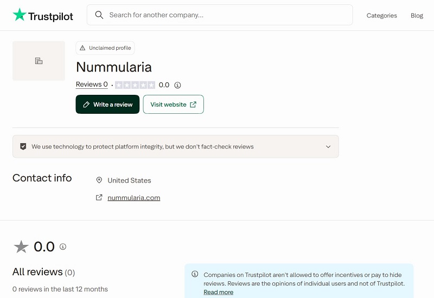Screen dimensions: 434x298
Task: Click the info icon in blue notice box
Action: pyautogui.click(x=195, y=274)
